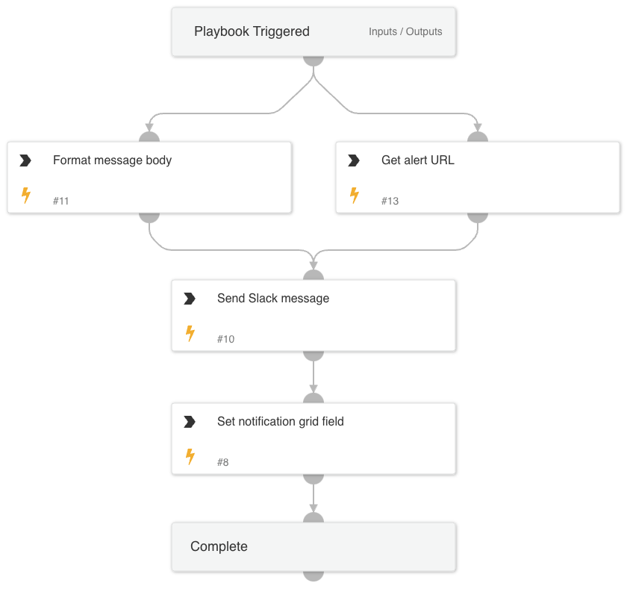This screenshot has width=627, height=589.
Task: Select the Complete end node
Action: [219, 546]
